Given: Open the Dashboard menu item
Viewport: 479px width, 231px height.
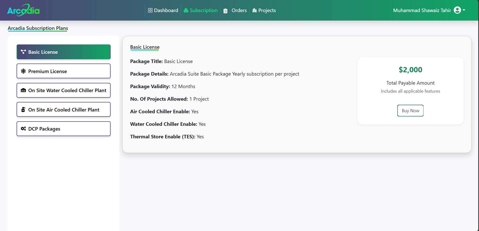Looking at the screenshot, I should point(166,10).
